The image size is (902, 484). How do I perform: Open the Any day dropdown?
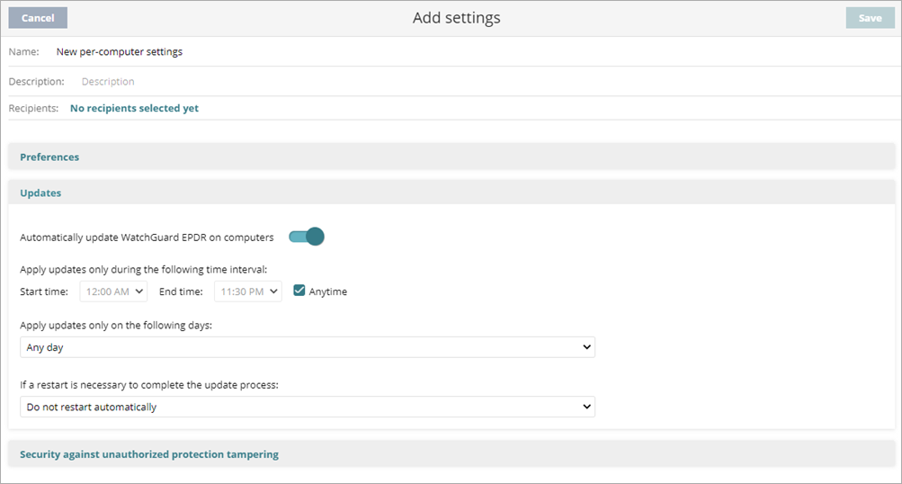[307, 347]
